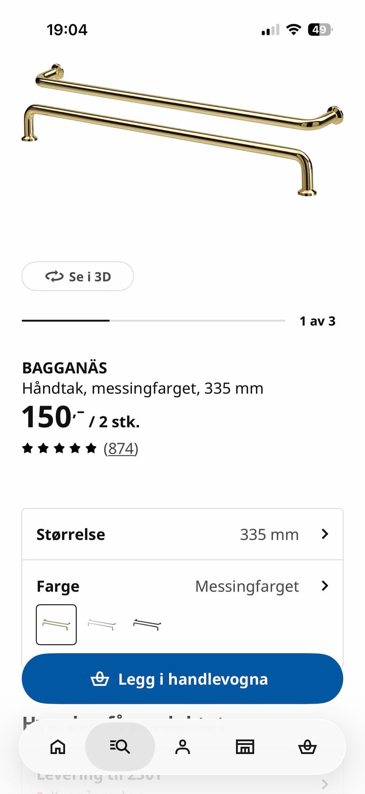Open the shopping basket icon in navigation
The width and height of the screenshot is (365, 794).
point(307,747)
